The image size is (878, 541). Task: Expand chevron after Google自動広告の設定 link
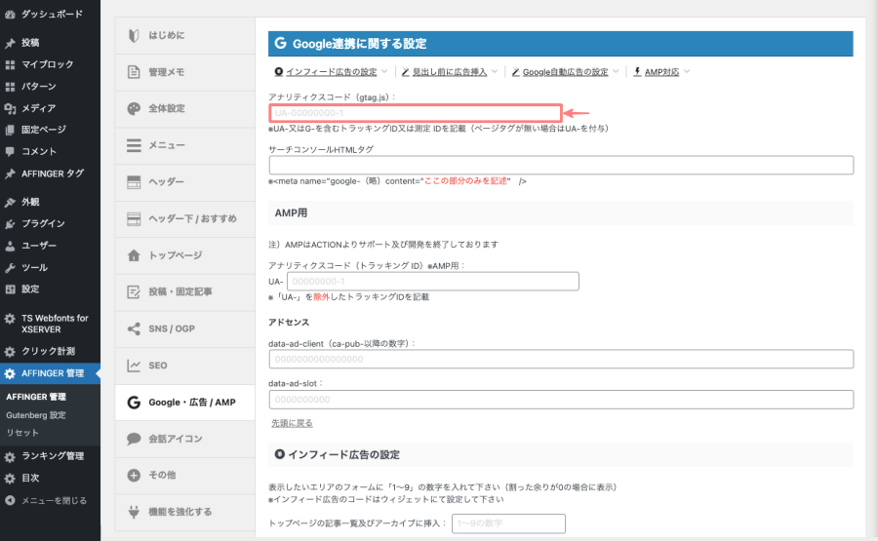pyautogui.click(x=616, y=71)
